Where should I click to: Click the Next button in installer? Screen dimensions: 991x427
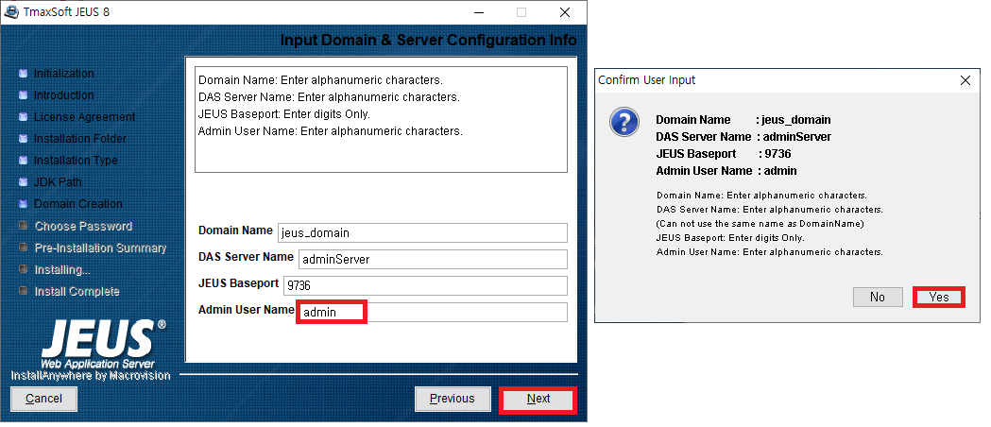coord(538,400)
